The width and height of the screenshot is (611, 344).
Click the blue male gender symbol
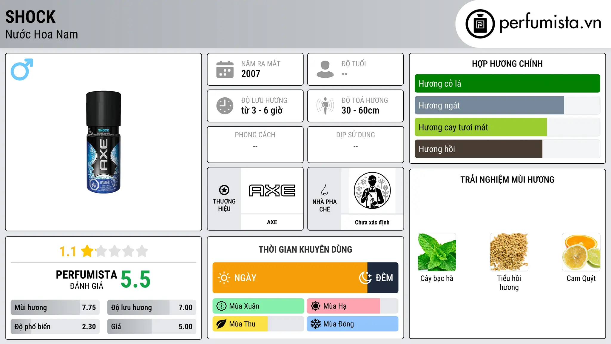[22, 69]
